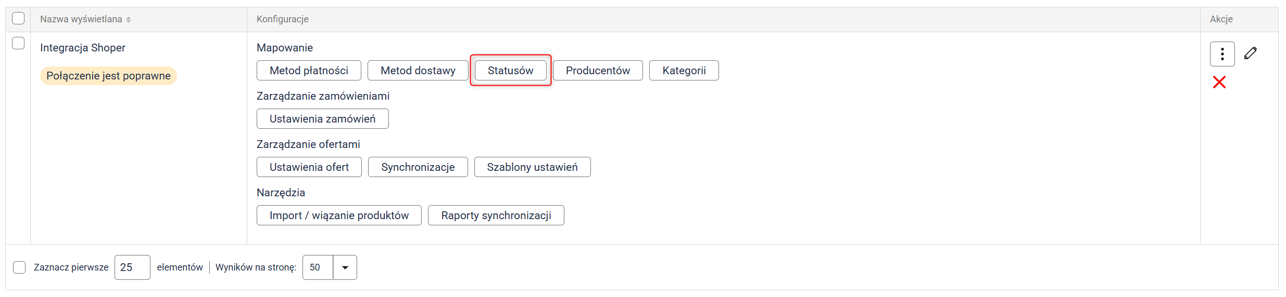Go to Ustawienia zamówień
Screen dimensions: 1286x297
(x=323, y=119)
